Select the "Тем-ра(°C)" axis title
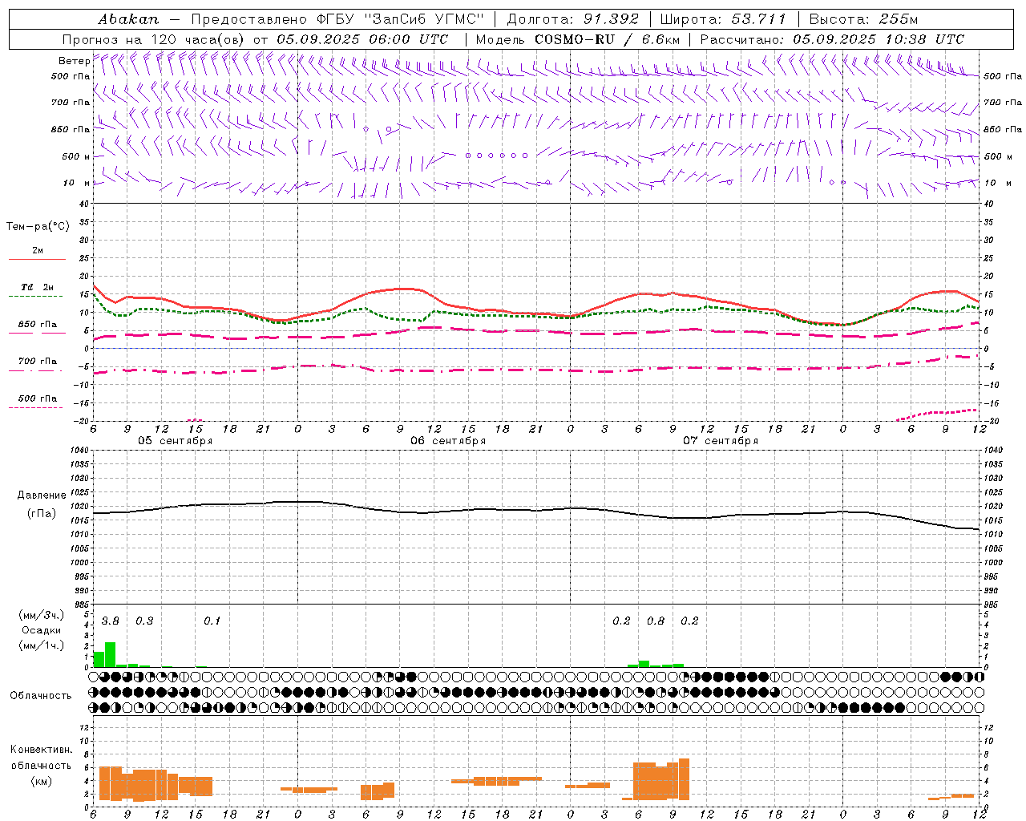 coord(38,227)
